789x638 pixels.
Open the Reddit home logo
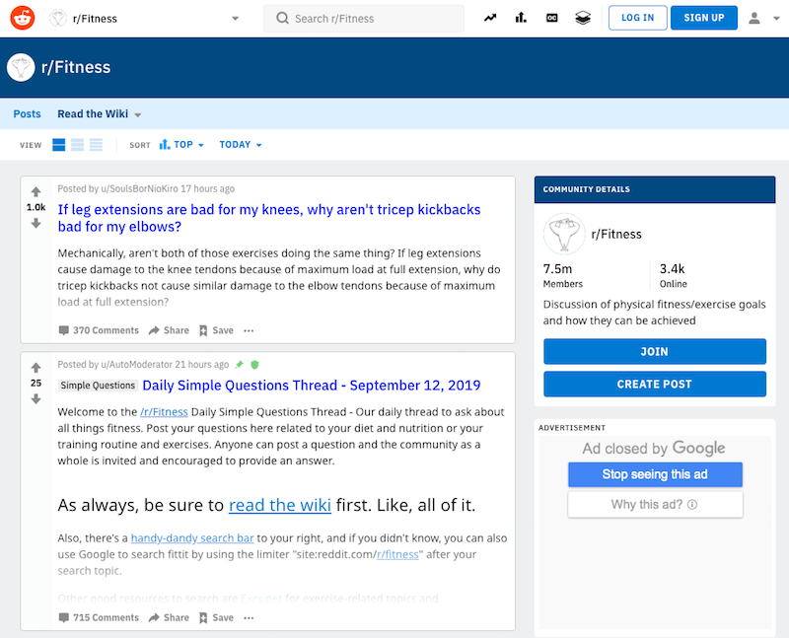click(23, 18)
